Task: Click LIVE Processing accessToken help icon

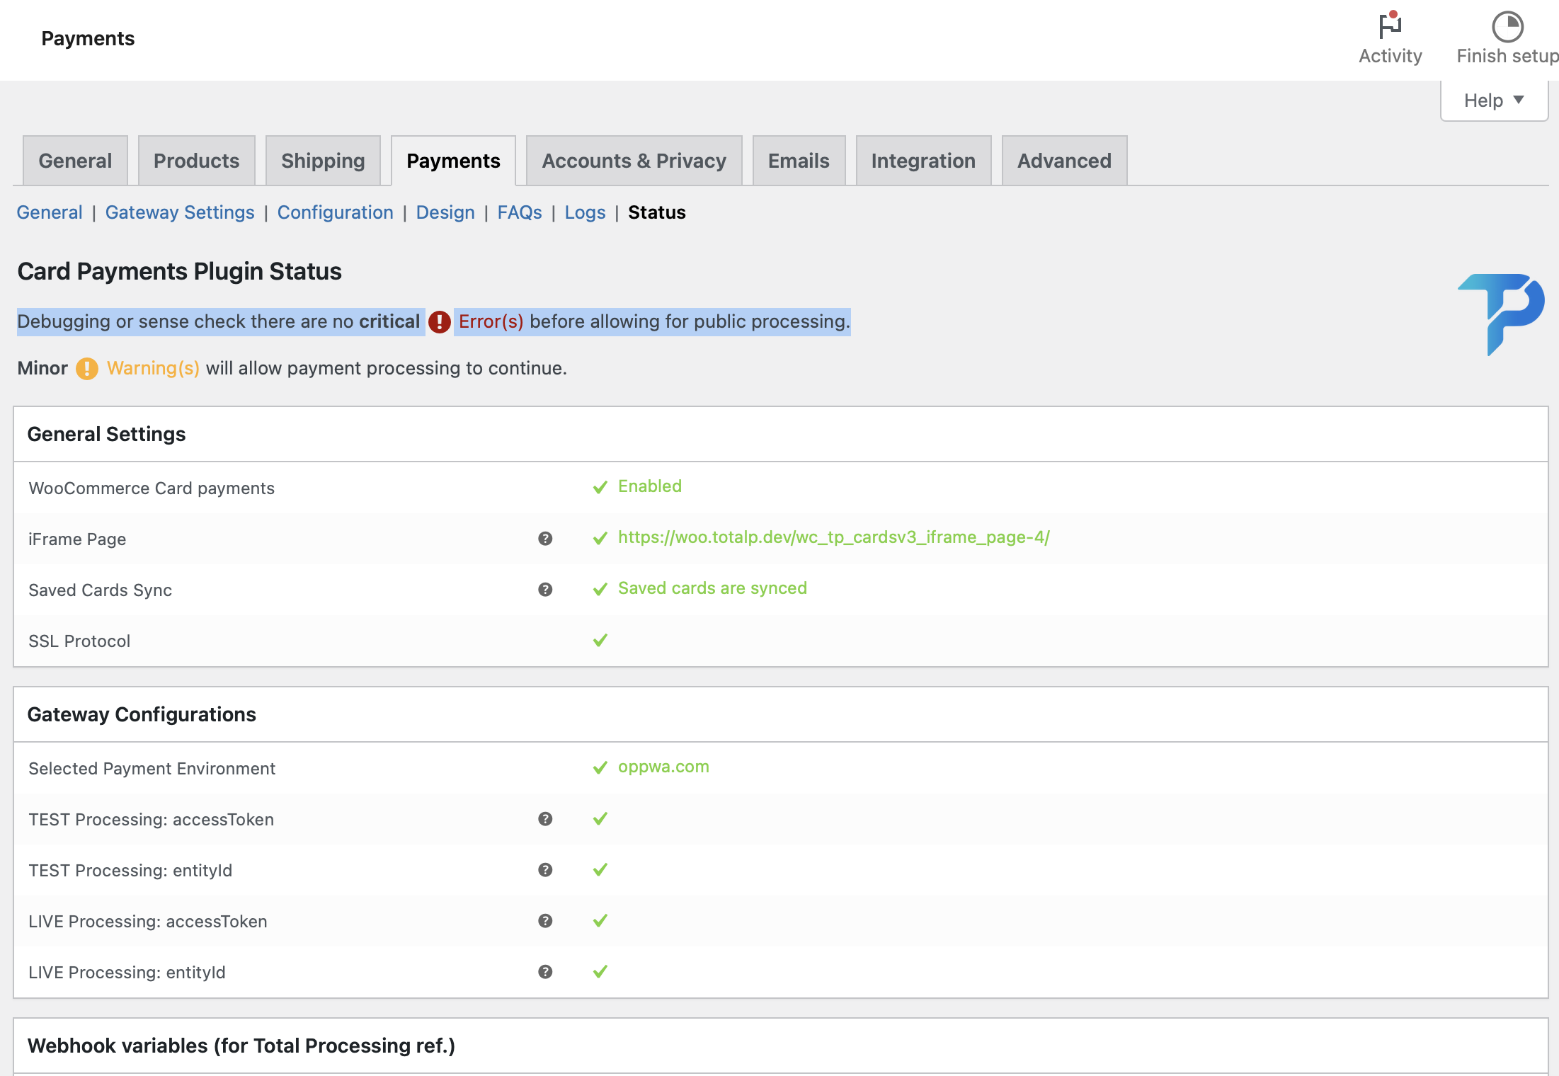Action: [544, 921]
